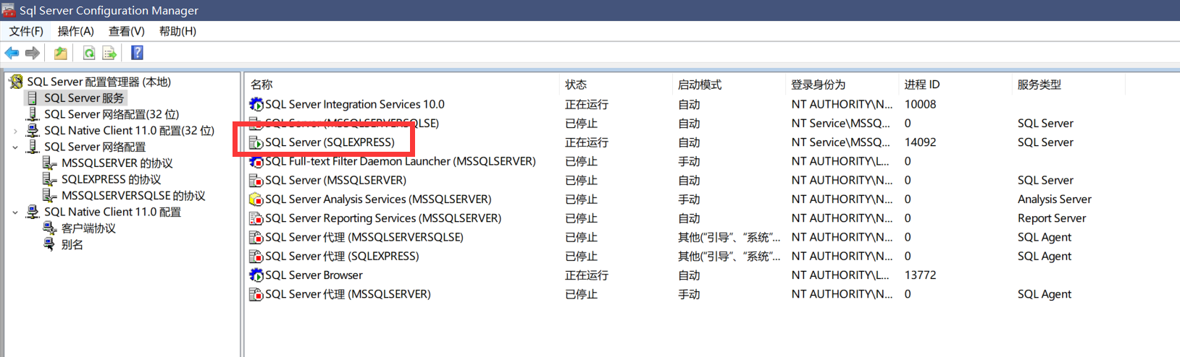Select SQL Server 代理 (MSSQLSERVER) service name
Image resolution: width=1180 pixels, height=357 pixels.
click(x=348, y=294)
